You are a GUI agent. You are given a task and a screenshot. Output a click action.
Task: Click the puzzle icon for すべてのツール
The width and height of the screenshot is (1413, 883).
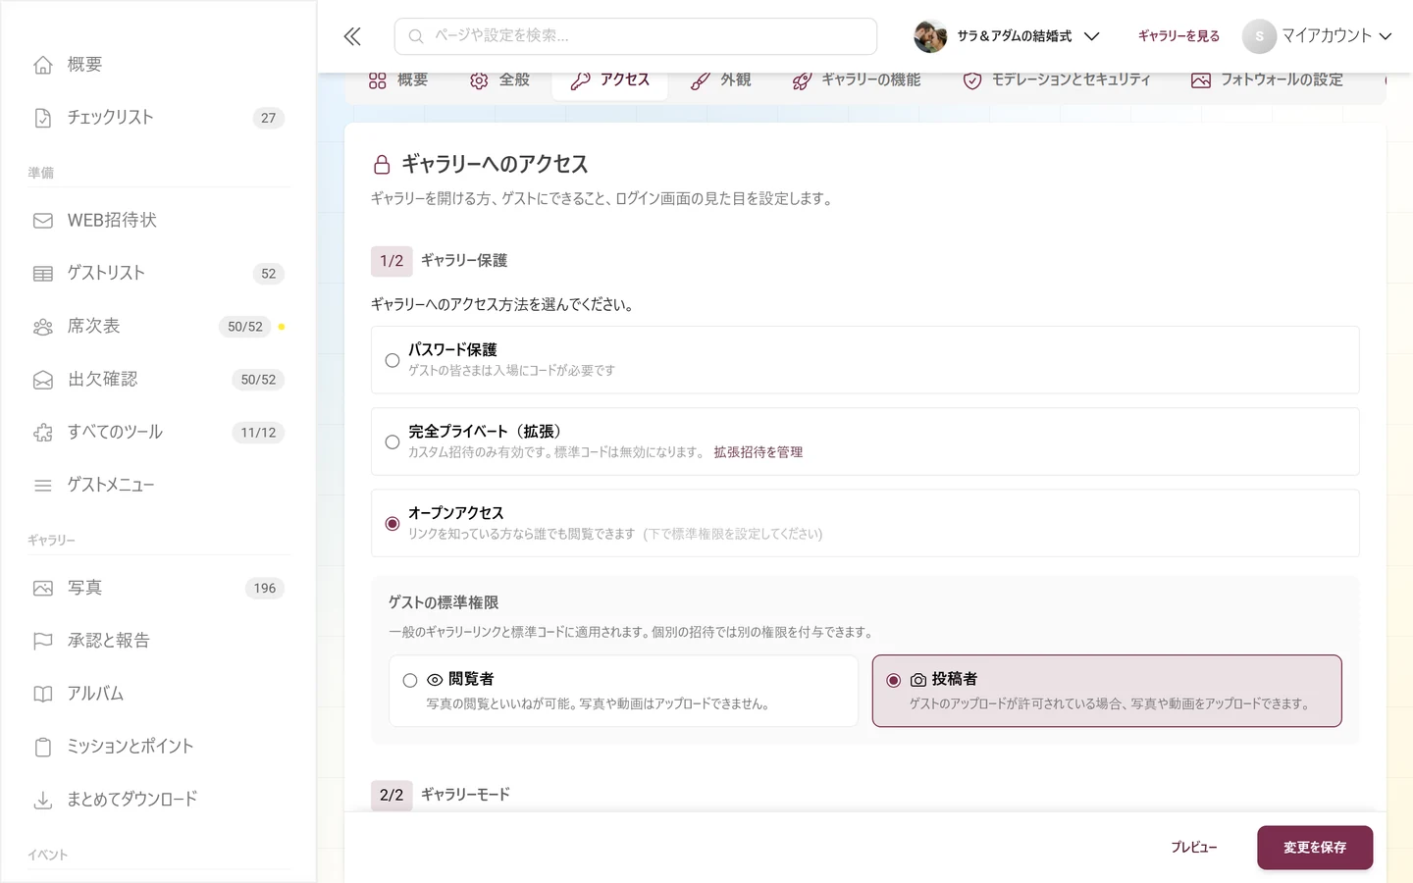(43, 433)
